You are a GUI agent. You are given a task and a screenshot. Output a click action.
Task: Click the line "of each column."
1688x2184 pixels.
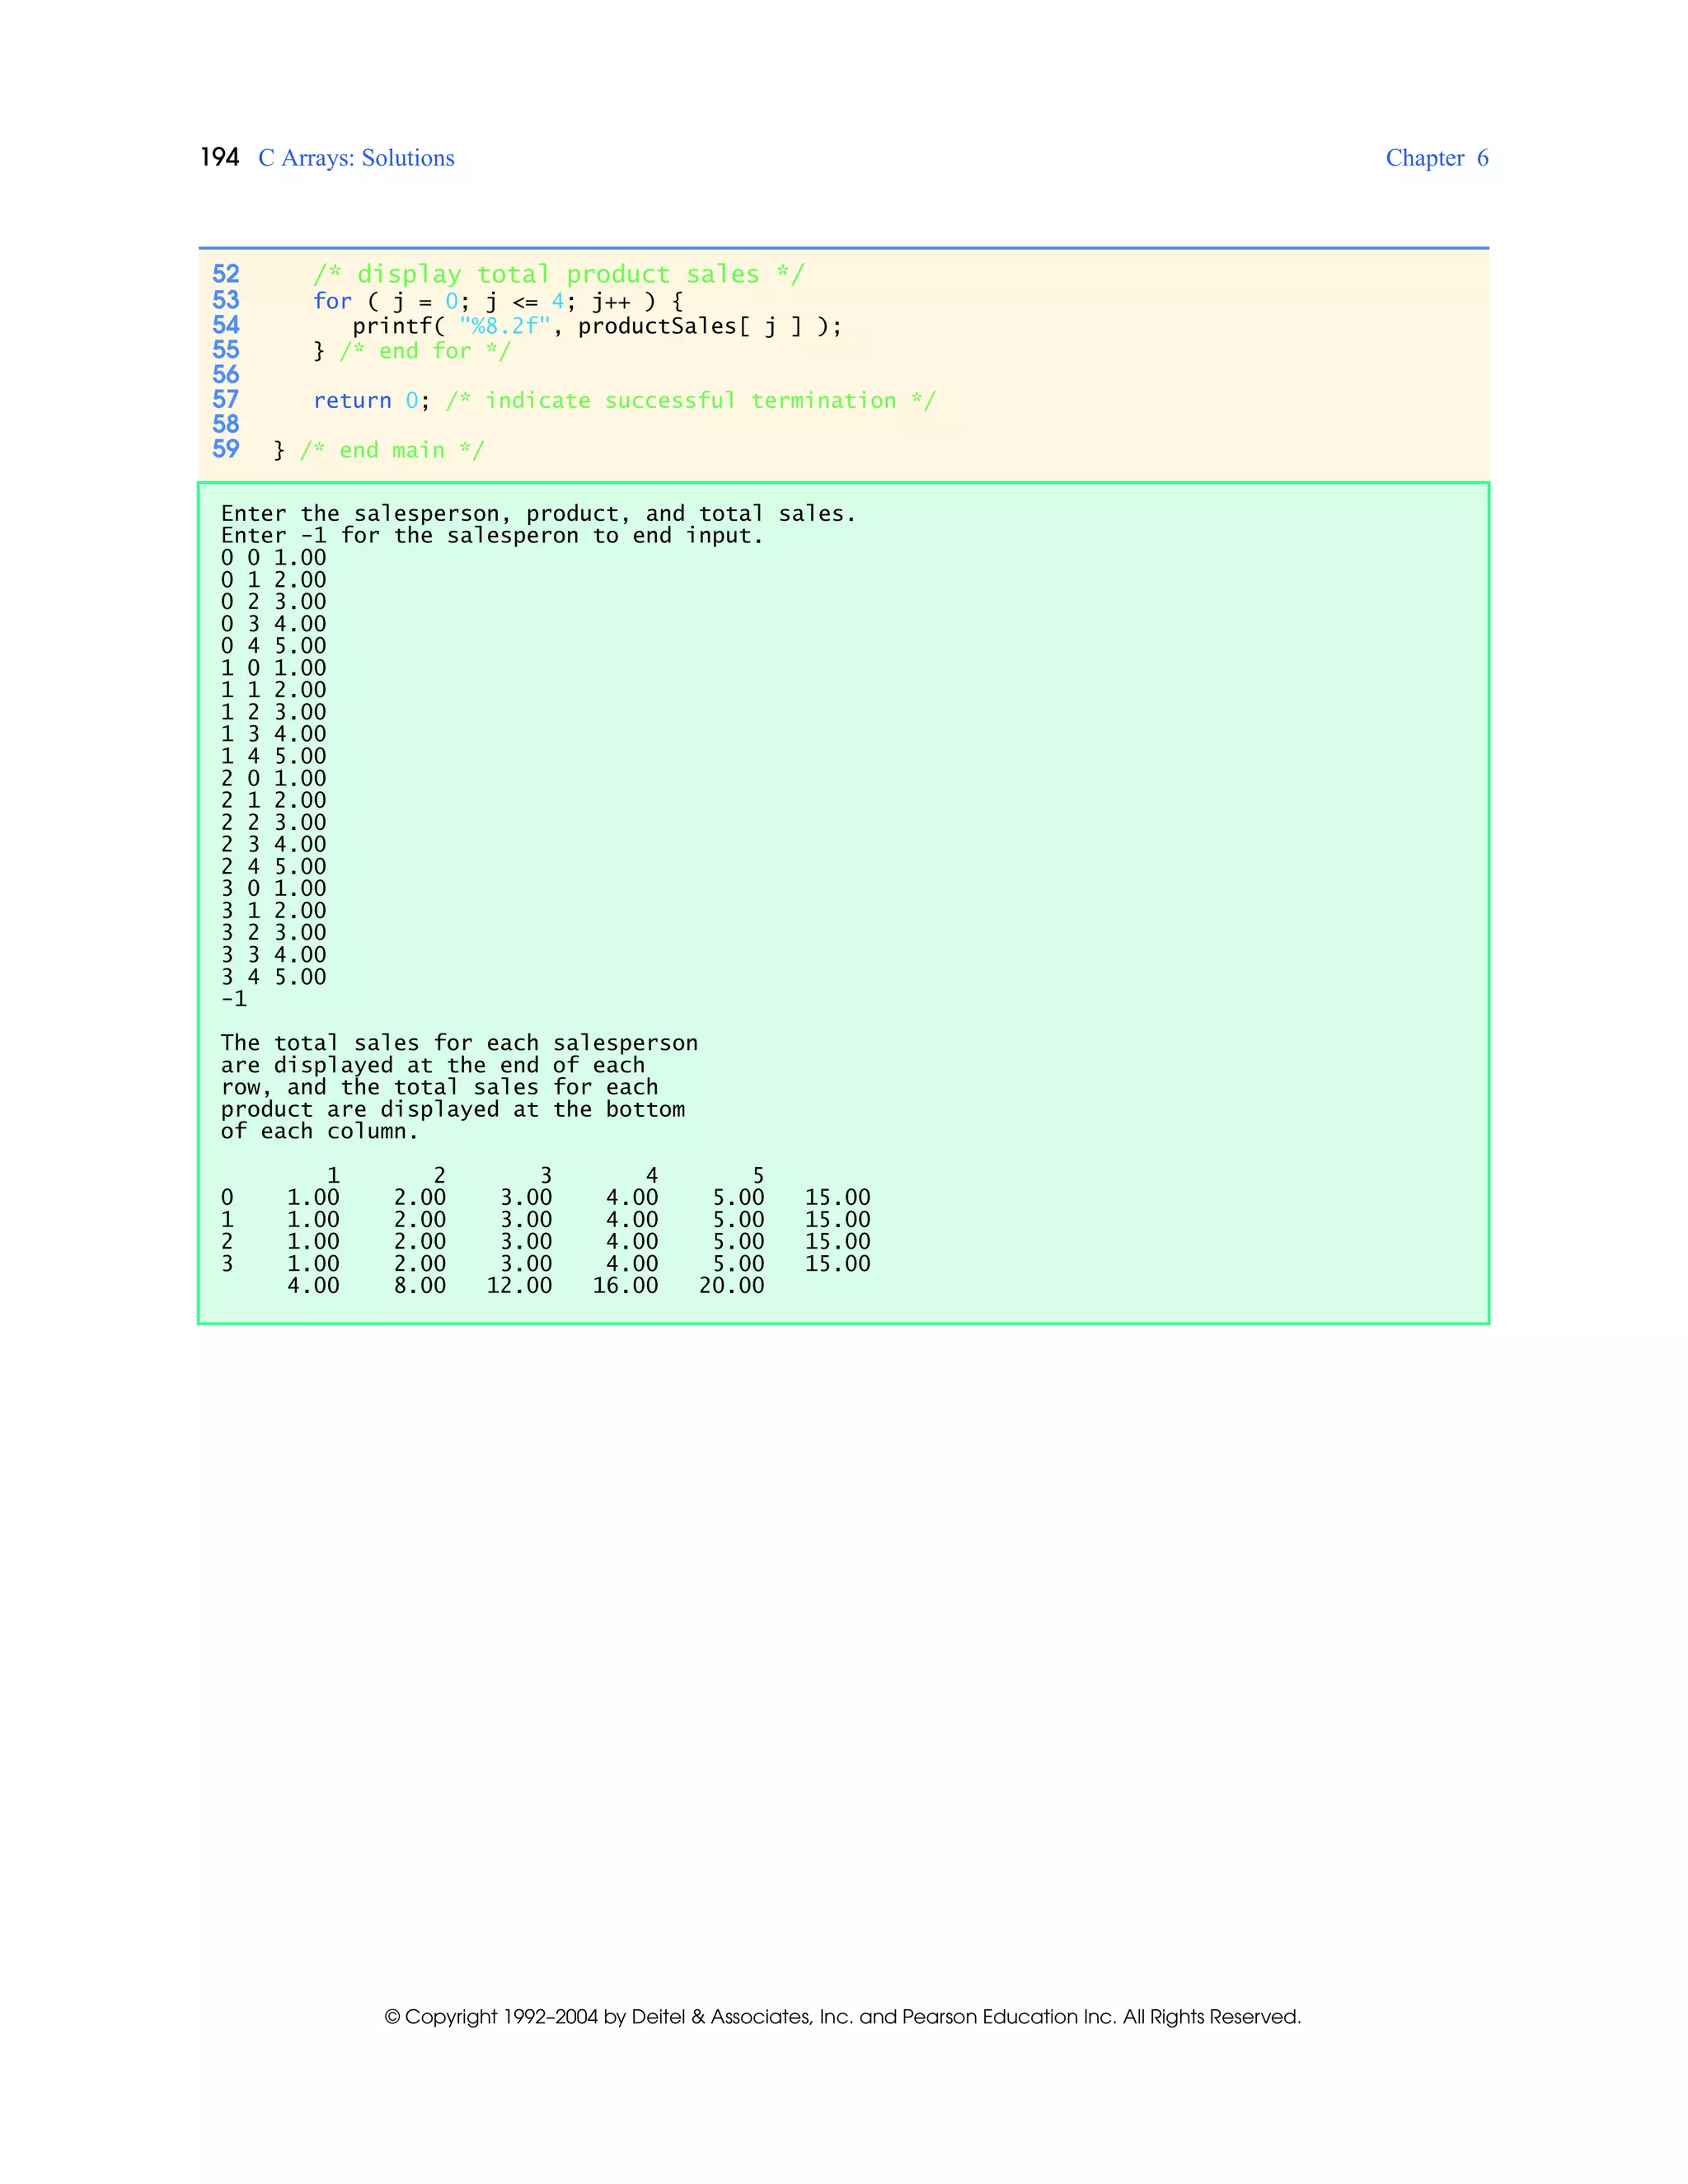click(320, 1131)
